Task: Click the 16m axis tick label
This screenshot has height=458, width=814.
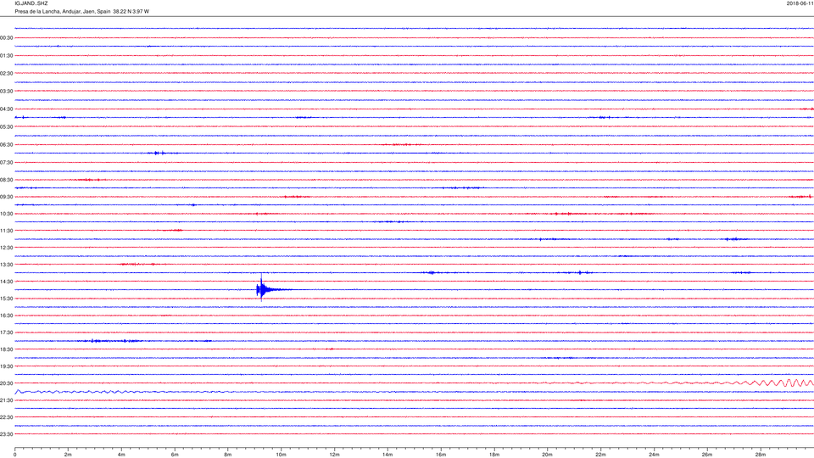Action: [441, 455]
